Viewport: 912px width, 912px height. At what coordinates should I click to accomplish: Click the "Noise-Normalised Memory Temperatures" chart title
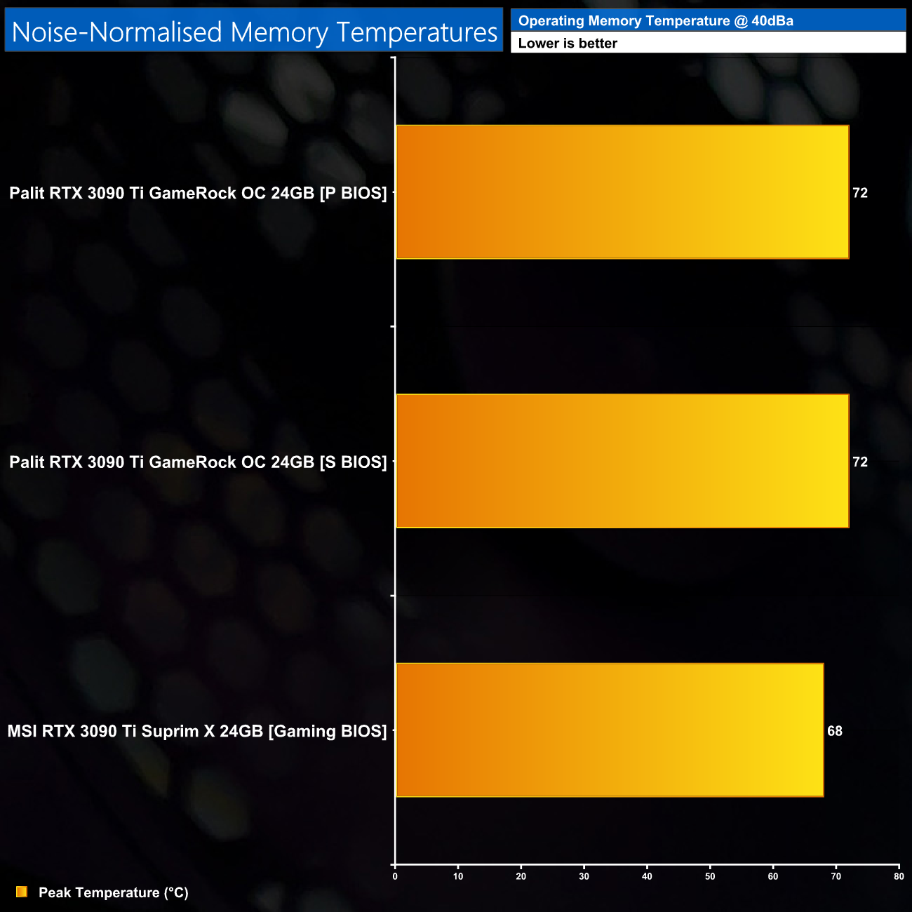pyautogui.click(x=255, y=32)
